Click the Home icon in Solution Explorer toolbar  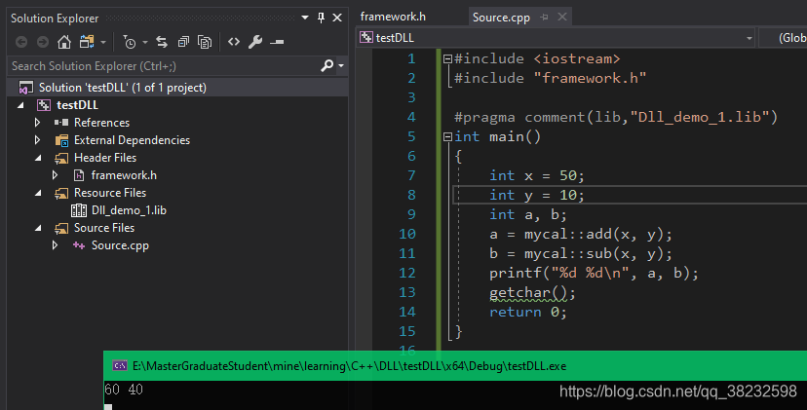click(63, 42)
